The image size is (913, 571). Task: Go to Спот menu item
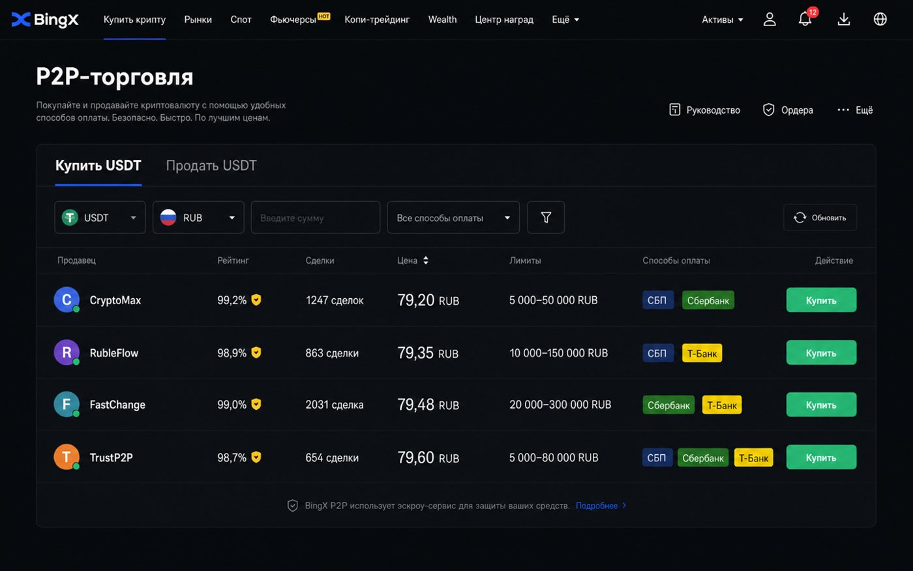241,20
